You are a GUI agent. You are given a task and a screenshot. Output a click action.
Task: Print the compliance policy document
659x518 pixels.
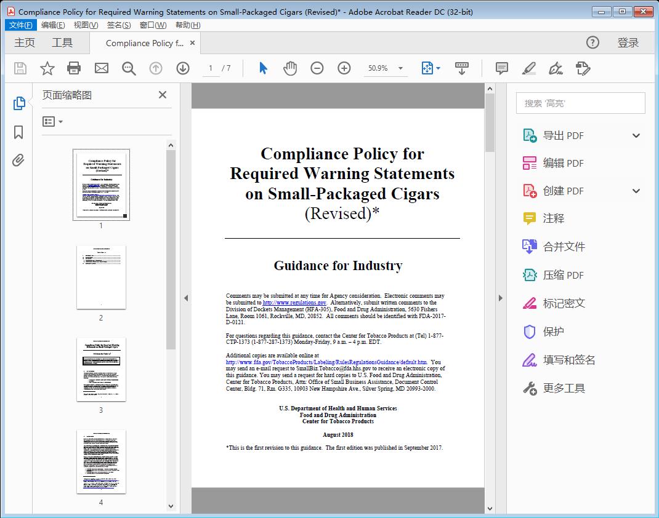click(74, 68)
